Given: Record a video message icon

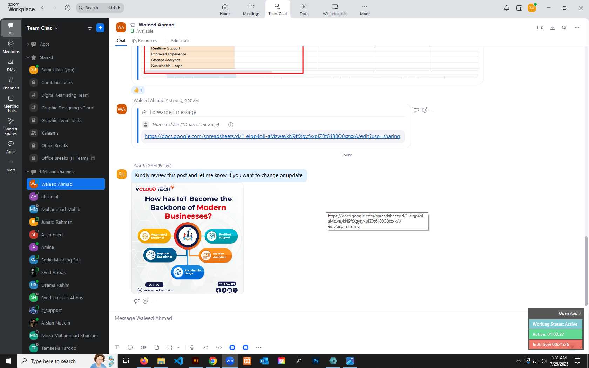Looking at the screenshot, I should (x=205, y=347).
